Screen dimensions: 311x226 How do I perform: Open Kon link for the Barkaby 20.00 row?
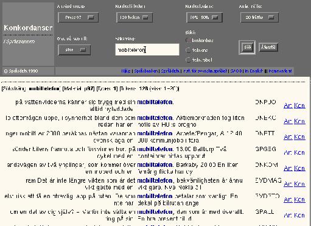(x=299, y=168)
